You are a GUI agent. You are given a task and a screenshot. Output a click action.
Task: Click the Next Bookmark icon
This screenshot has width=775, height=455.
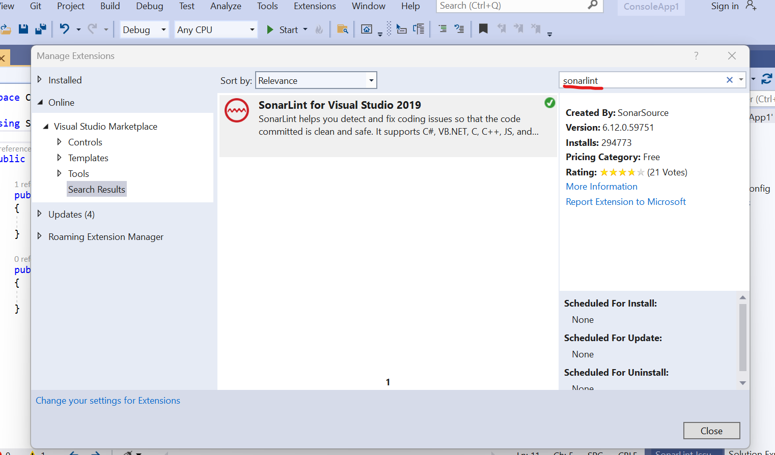click(518, 28)
